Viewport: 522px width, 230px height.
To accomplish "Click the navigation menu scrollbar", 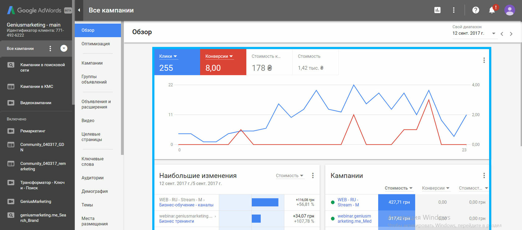I will [x=122, y=88].
